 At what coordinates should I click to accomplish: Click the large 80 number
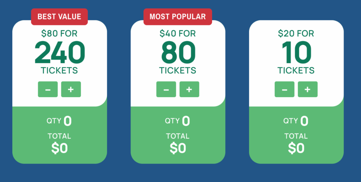pyautogui.click(x=178, y=52)
